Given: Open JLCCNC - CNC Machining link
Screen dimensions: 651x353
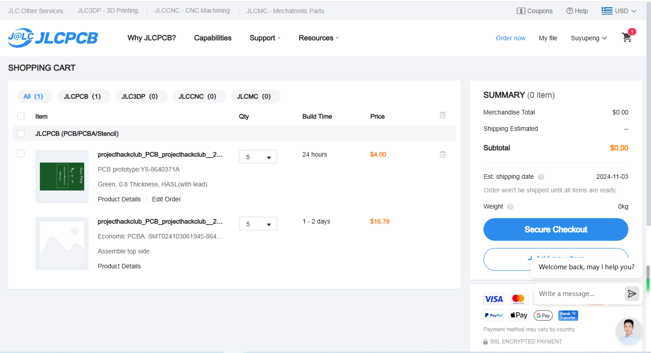Looking at the screenshot, I should [192, 10].
